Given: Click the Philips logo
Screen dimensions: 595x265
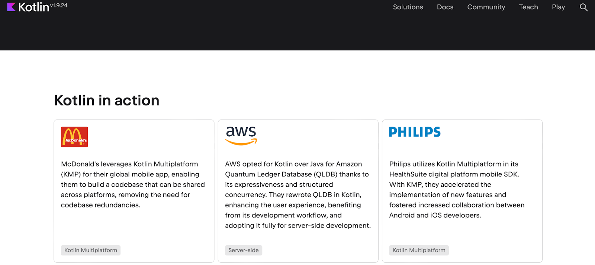Looking at the screenshot, I should pos(415,132).
